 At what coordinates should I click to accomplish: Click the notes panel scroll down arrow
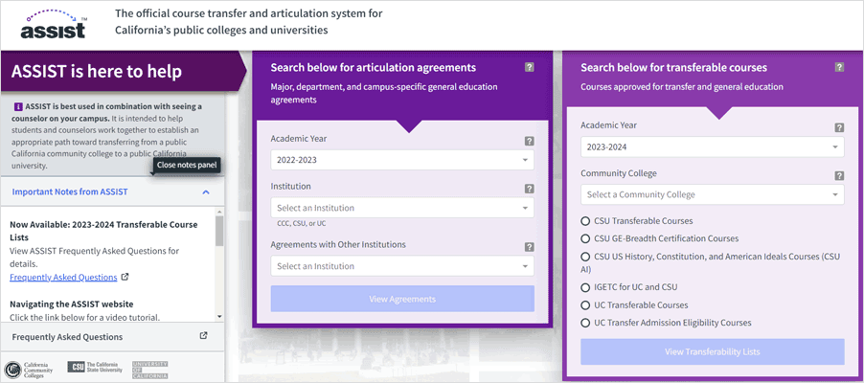(219, 317)
